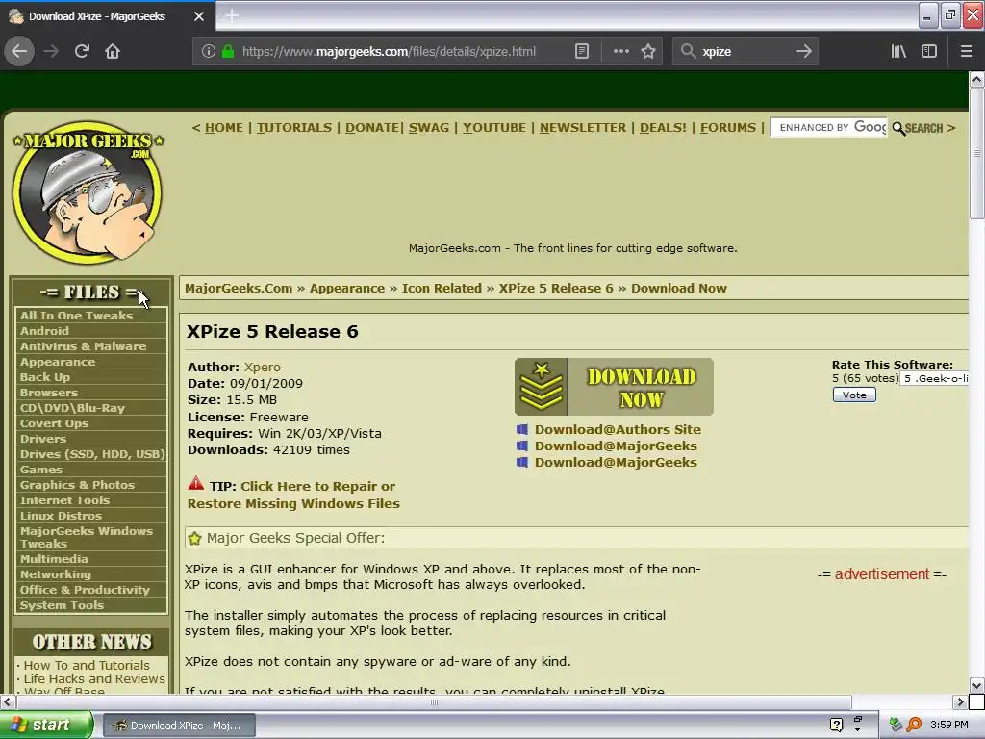Open the Download@Authors Site link
This screenshot has width=985, height=739.
pos(618,430)
